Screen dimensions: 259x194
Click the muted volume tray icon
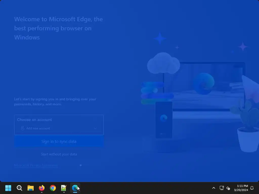point(228,188)
